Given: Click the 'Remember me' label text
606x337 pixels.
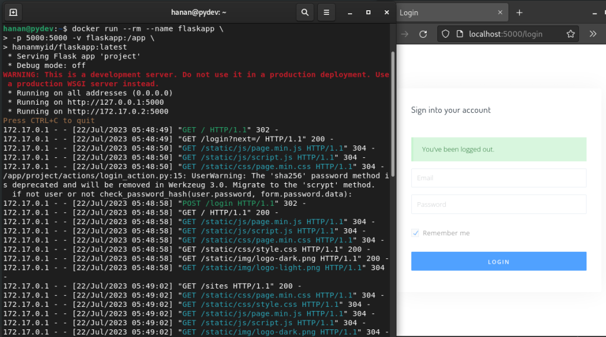Looking at the screenshot, I should pos(446,233).
